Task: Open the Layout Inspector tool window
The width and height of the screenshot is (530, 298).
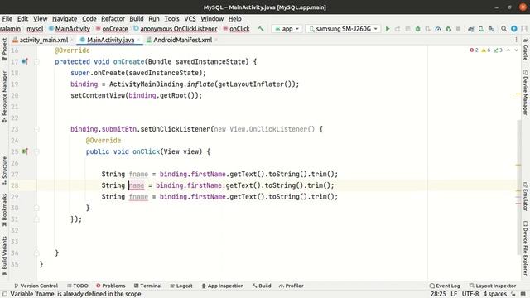Action: tap(493, 286)
